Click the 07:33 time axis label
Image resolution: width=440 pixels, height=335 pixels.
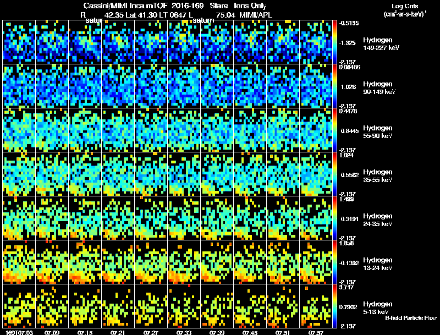click(184, 332)
